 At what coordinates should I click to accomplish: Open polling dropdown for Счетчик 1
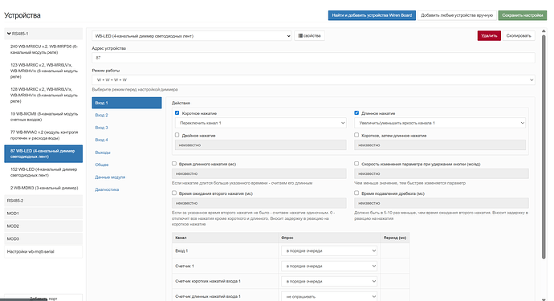pos(329,266)
